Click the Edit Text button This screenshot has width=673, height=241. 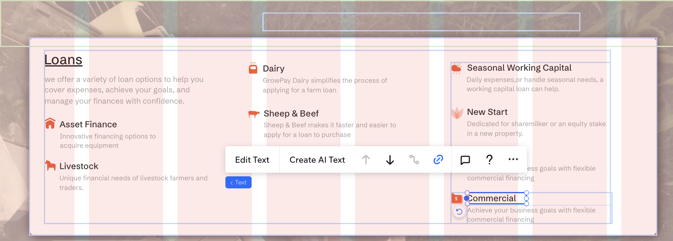pyautogui.click(x=252, y=160)
